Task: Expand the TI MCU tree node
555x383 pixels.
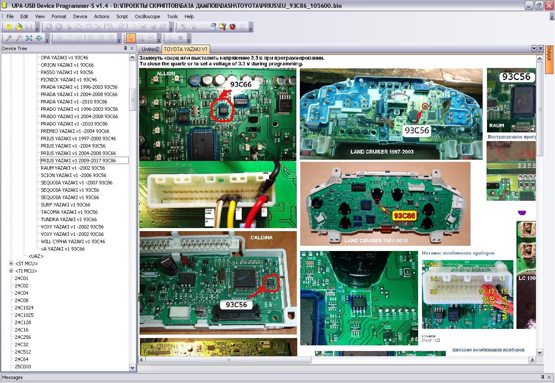Action: [11, 271]
